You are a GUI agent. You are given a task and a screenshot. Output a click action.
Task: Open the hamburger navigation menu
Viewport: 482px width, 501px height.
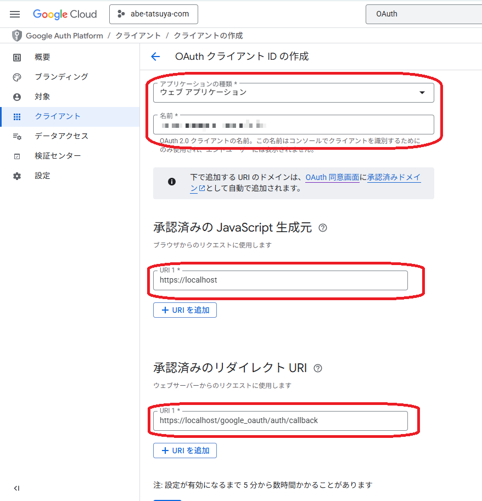click(15, 14)
